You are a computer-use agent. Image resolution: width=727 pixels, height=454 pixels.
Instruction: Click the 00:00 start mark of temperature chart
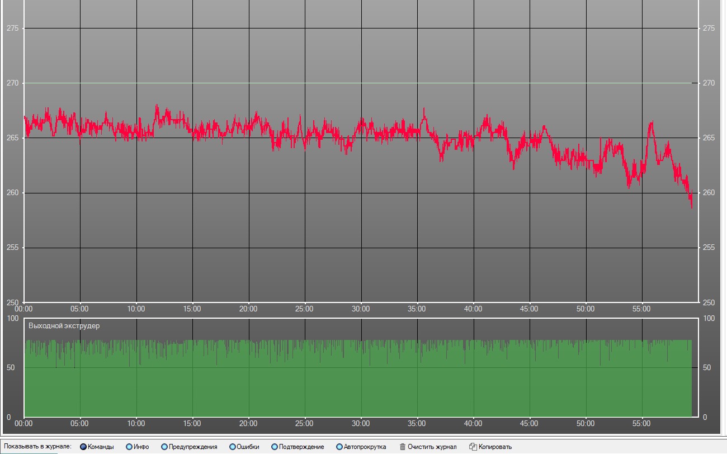pos(23,309)
